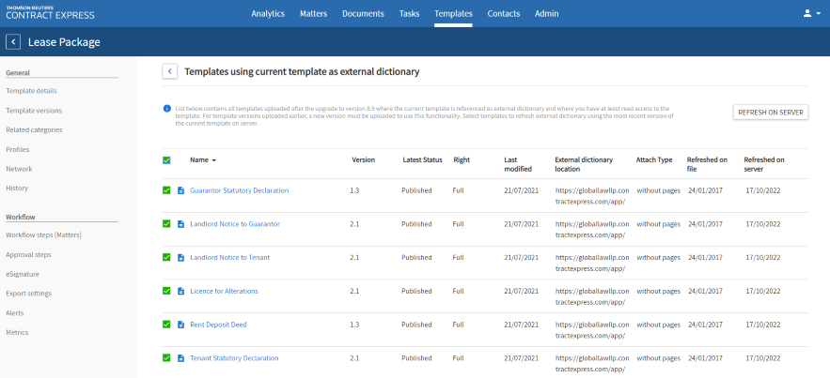Click document icon for Landlord Notice to Guarantor
This screenshot has width=830, height=378.
click(180, 224)
